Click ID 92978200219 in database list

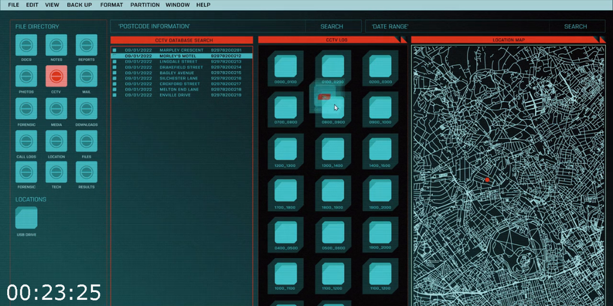(x=226, y=95)
